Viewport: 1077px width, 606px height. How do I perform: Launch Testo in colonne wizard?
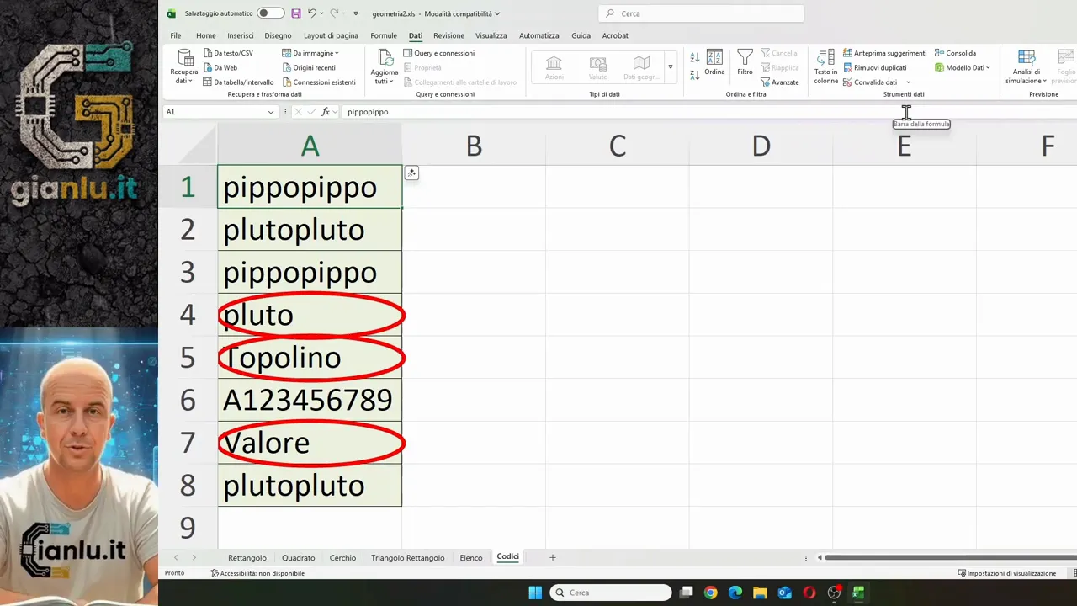tap(825, 66)
